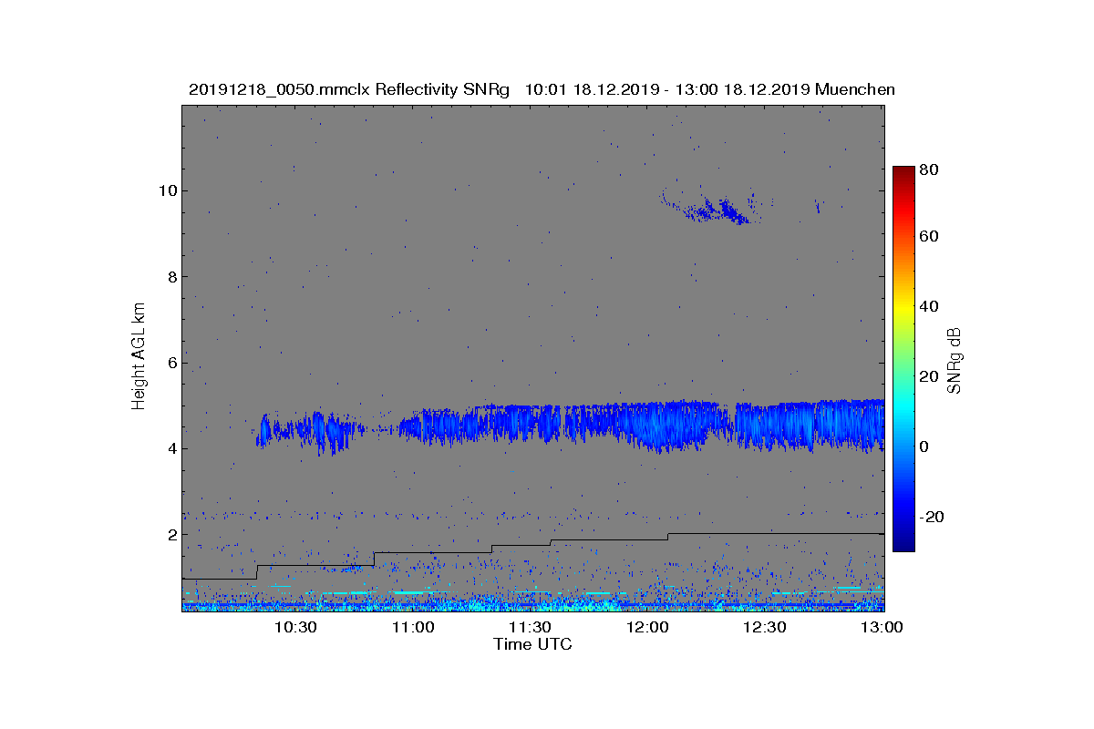The height and width of the screenshot is (729, 1094).
Task: Click the colorbar tick label 0
Action: click(925, 447)
